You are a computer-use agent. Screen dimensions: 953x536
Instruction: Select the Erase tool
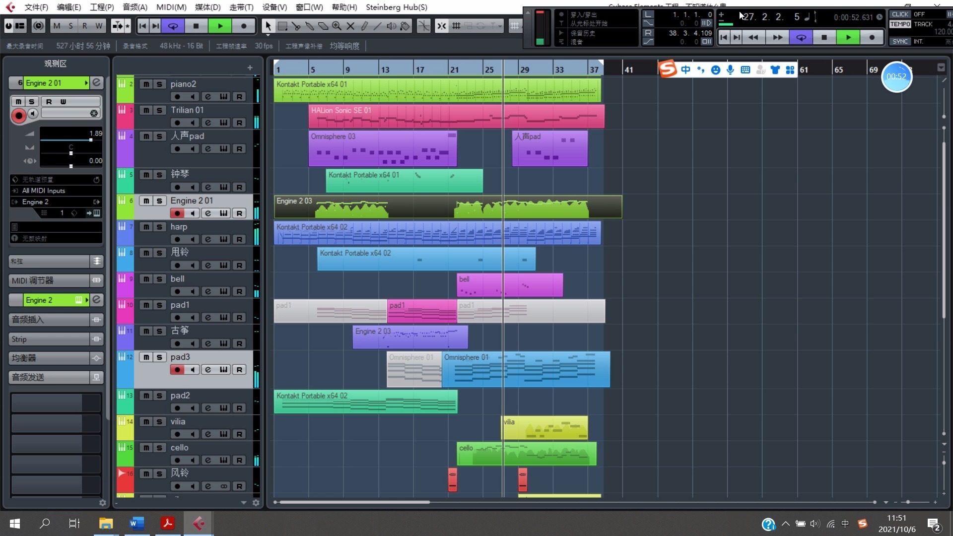click(323, 26)
